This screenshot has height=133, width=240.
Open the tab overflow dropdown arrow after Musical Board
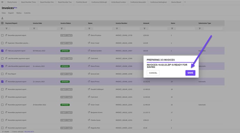pyautogui.click(x=185, y=2)
